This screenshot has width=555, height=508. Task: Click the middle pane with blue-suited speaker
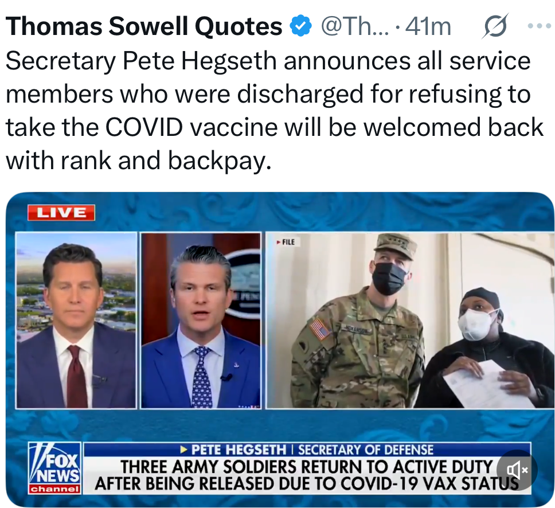click(201, 320)
